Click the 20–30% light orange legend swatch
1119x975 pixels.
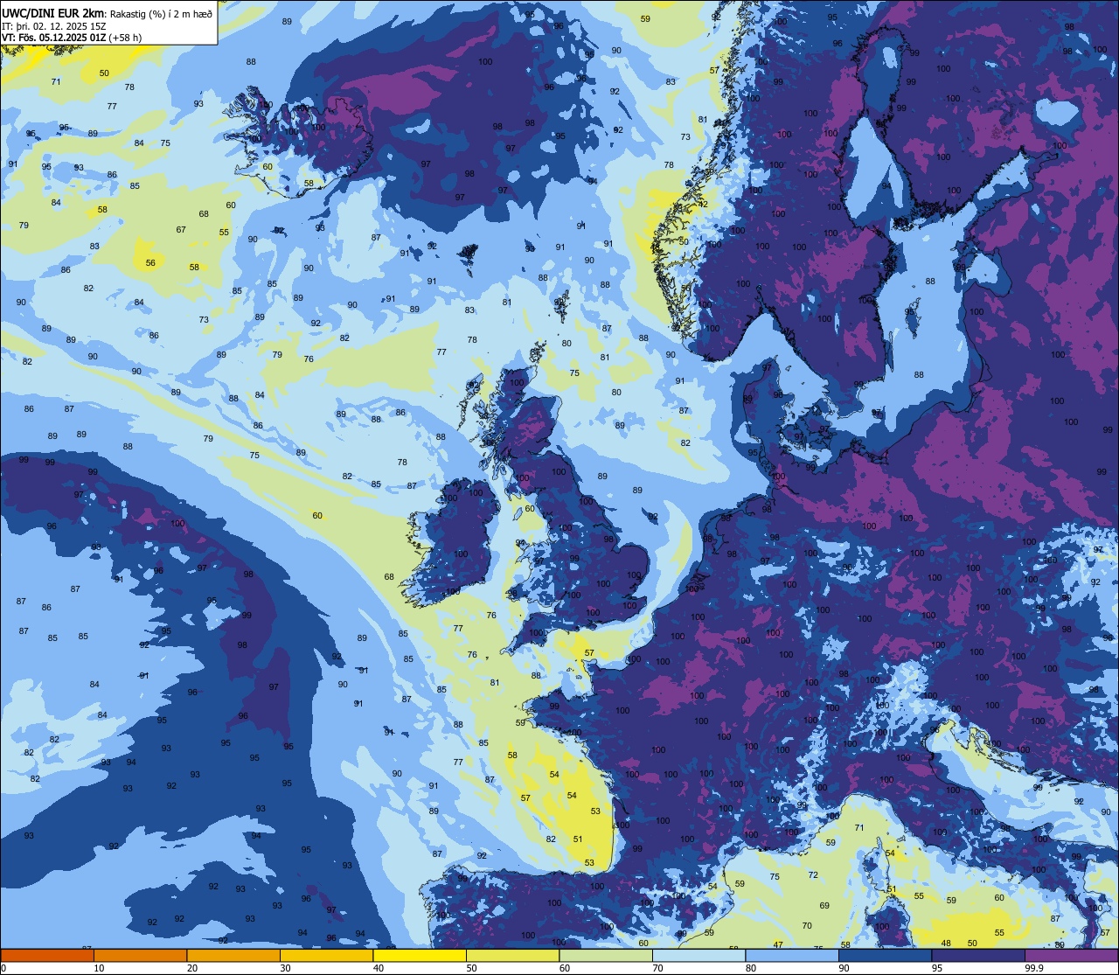click(x=233, y=955)
